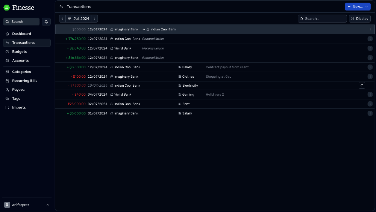Screen dimensions: 376x212
Task: Click Indian Cool Bank transfer destination
Action: pyautogui.click(x=161, y=29)
